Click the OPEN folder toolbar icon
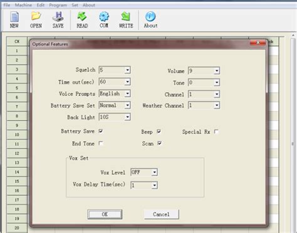 coord(36,20)
